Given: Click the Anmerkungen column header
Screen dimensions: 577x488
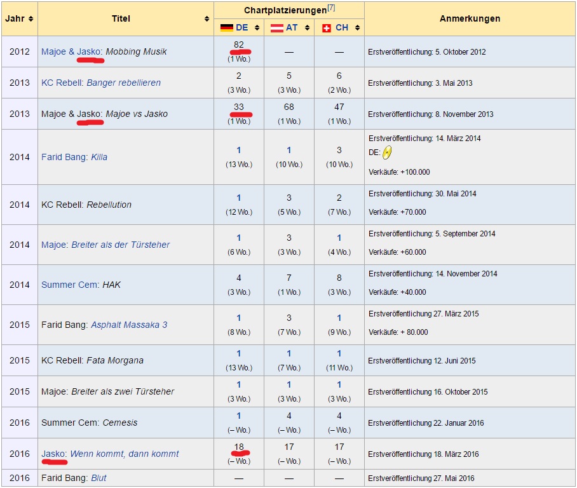Looking at the screenshot, I should point(470,19).
